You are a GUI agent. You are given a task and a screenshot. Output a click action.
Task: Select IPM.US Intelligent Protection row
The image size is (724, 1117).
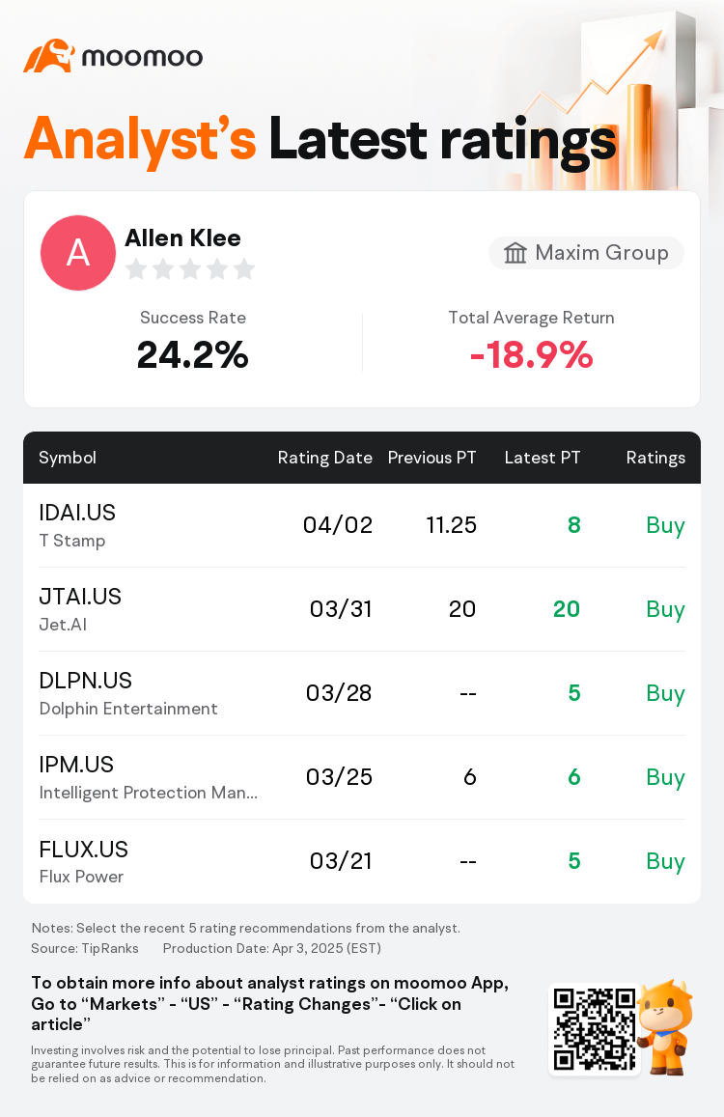(x=362, y=777)
